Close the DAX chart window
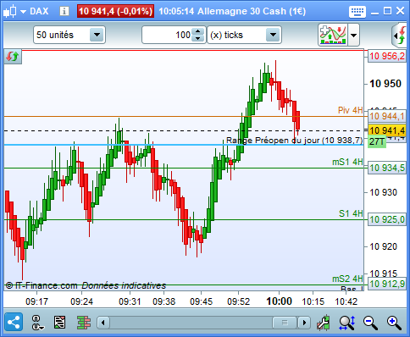The image size is (410, 337). click(400, 11)
